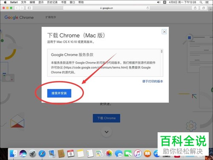
Task: Open Contacts from the Dock
Action: (x=61, y=154)
